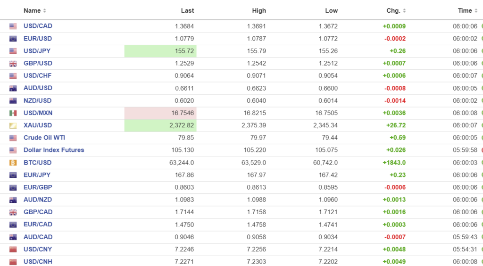Open the Dollar Index Futures link
The width and height of the screenshot is (483, 266).
(54, 150)
